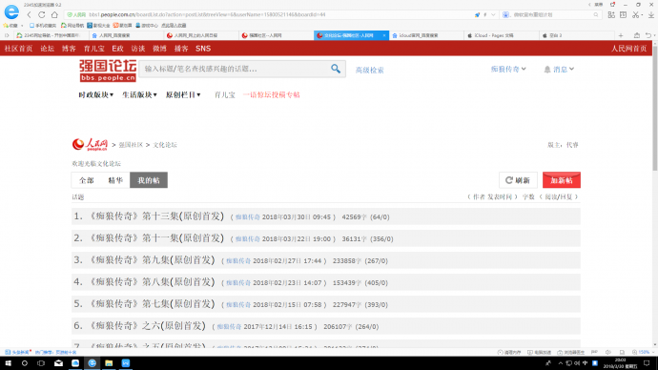Close the active 文化论坛 tab
The image size is (658, 370).
[x=384, y=35]
